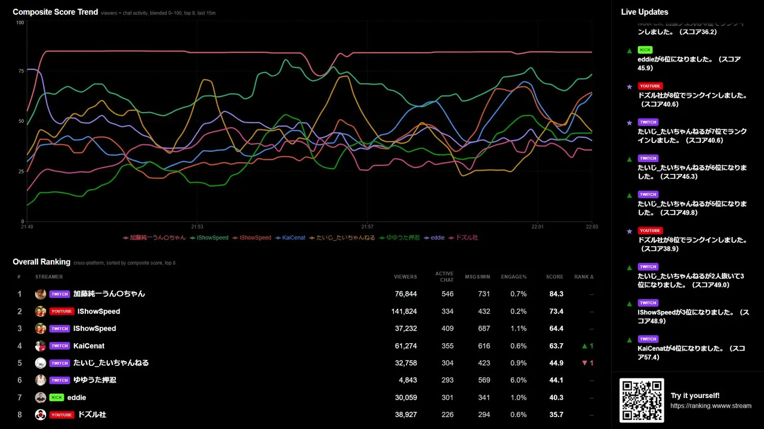Viewport: 764px width, 429px height.
Task: Click the streamer name 加藤純一うんこちゃん in the ranking
Action: pyautogui.click(x=109, y=294)
